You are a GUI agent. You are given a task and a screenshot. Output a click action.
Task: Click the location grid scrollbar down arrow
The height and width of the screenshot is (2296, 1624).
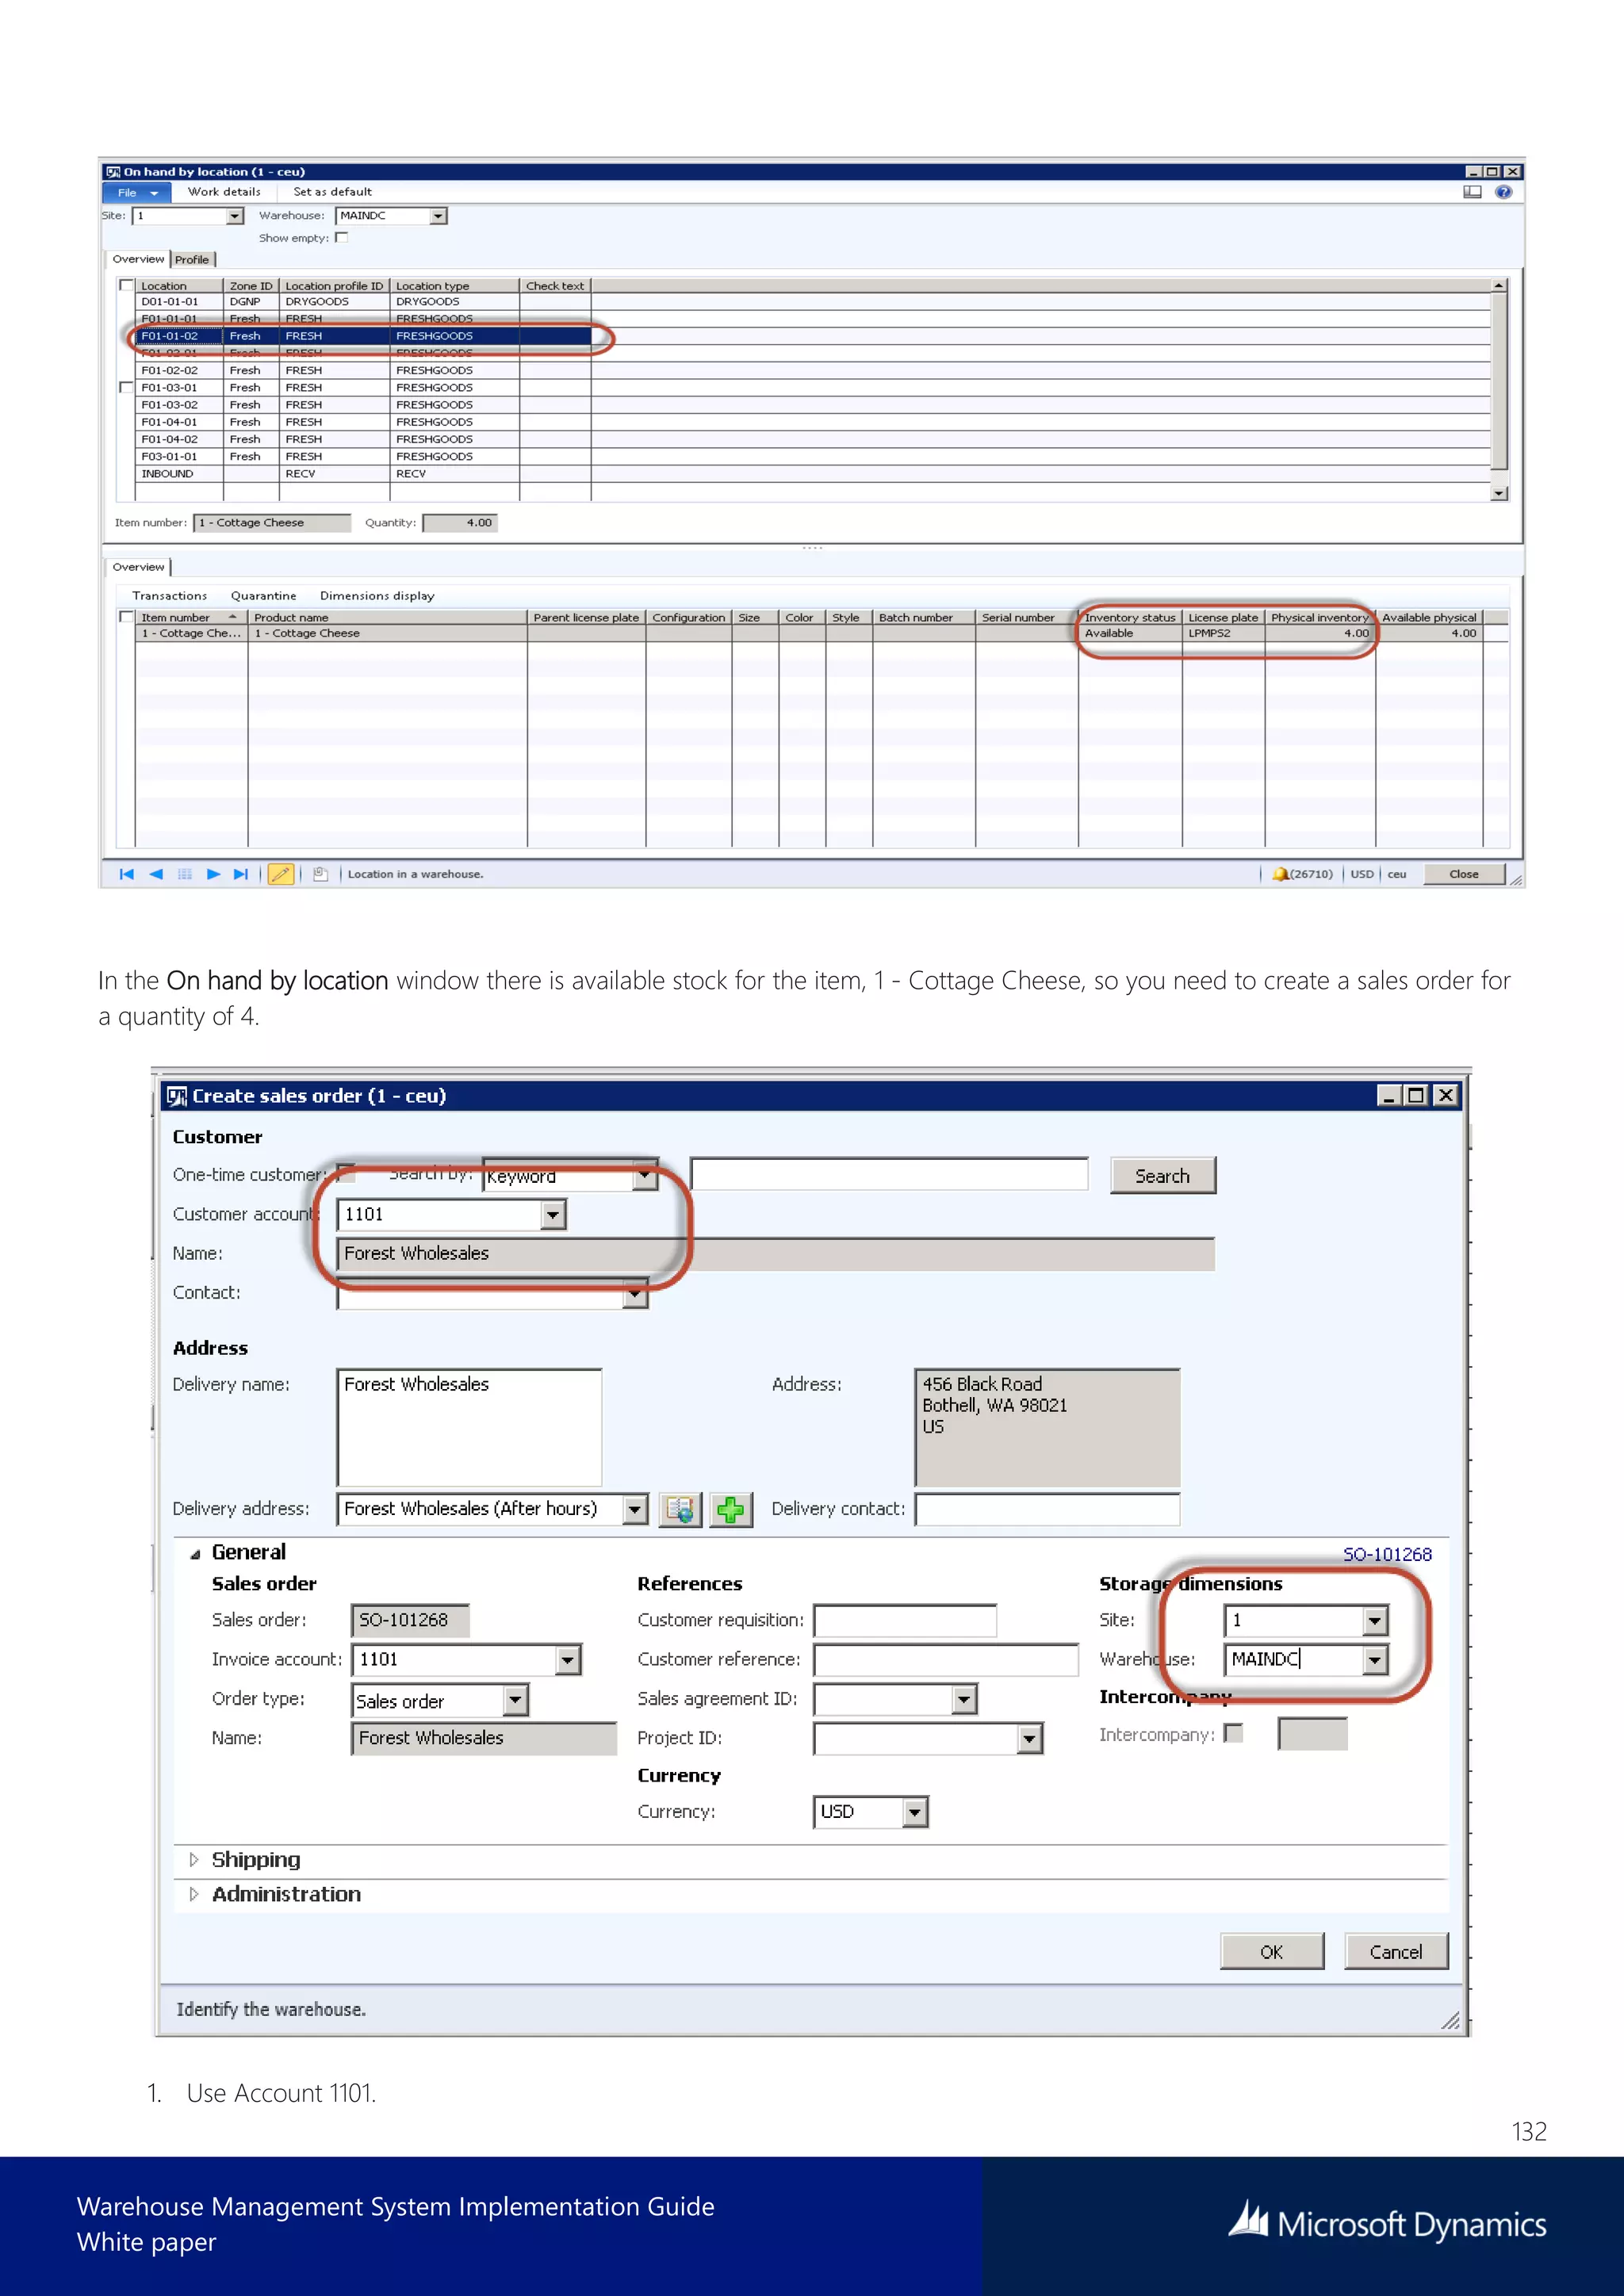(x=1499, y=493)
